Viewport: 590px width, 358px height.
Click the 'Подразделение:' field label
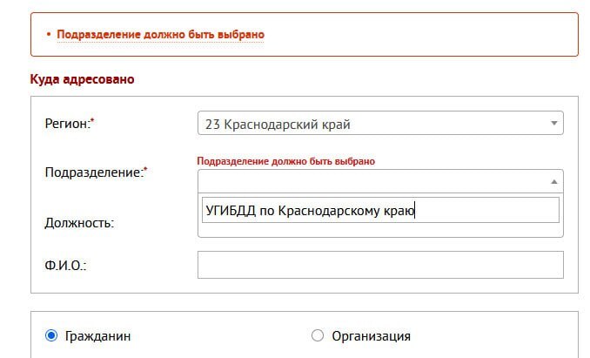coord(92,172)
